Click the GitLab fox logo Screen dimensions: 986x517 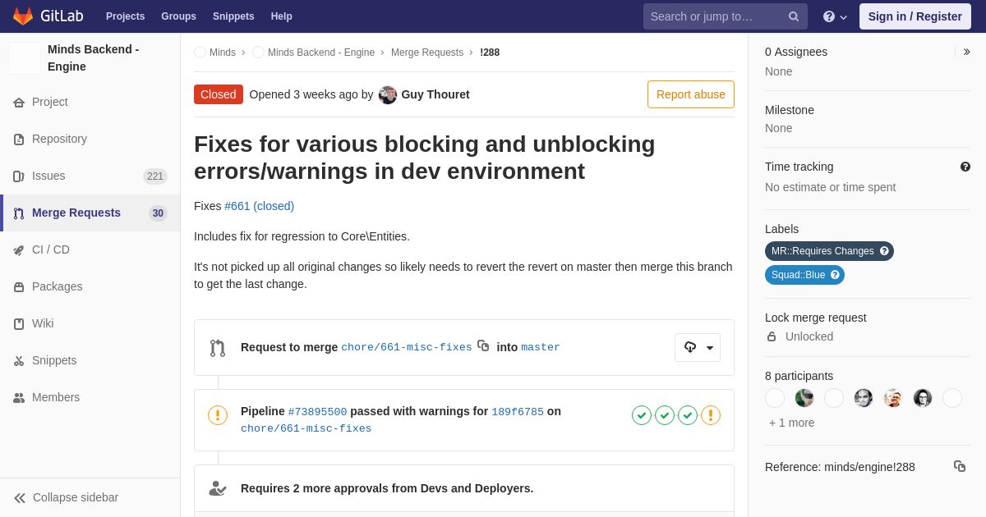point(23,16)
